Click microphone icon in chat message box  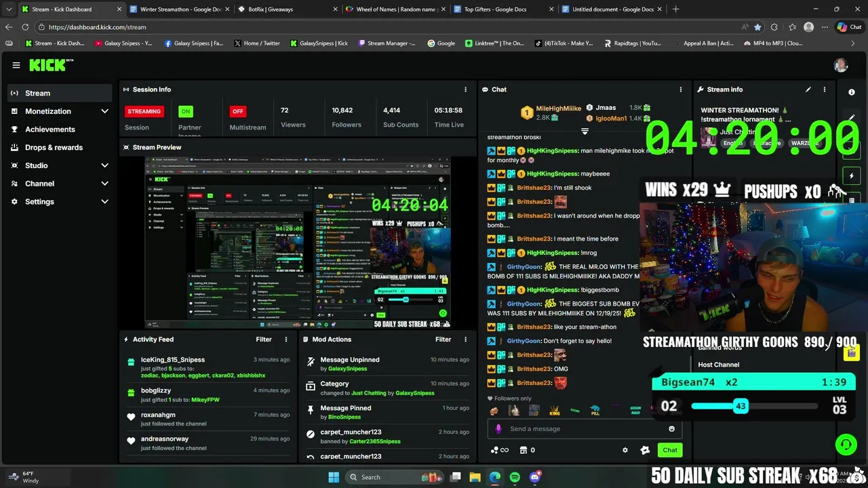pyautogui.click(x=498, y=428)
